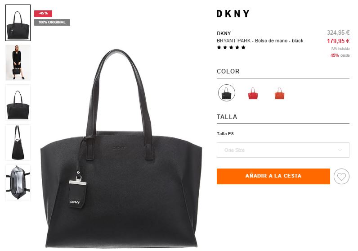
Task: Open the DKNY brand name link
Action: [224, 33]
